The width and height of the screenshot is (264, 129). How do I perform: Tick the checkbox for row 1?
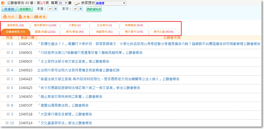click(8, 44)
